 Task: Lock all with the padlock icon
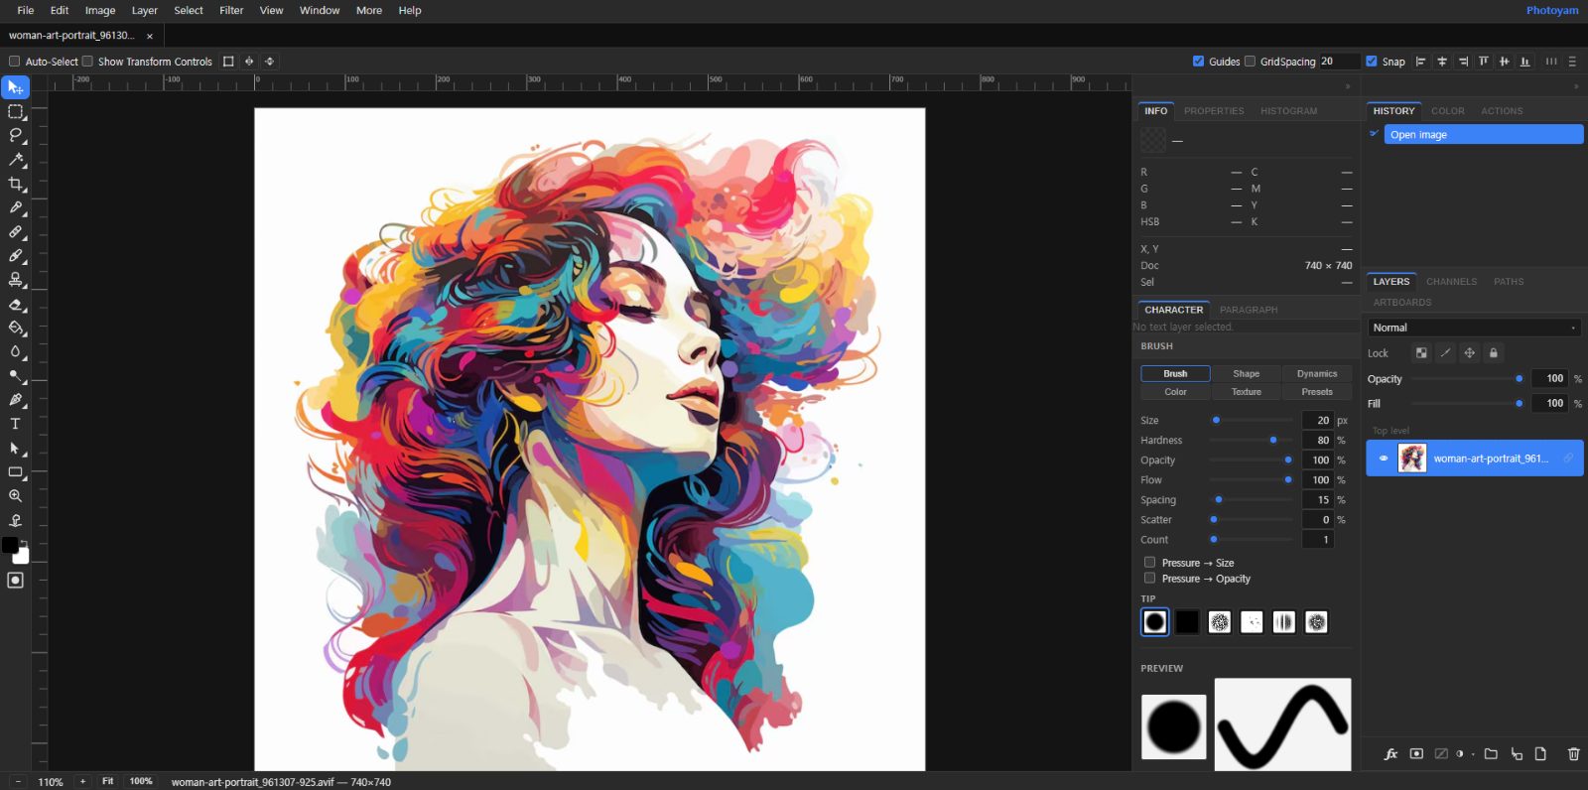[1494, 353]
